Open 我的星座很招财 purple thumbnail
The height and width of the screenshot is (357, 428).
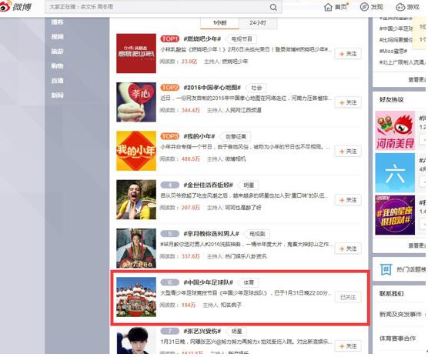[x=395, y=215]
